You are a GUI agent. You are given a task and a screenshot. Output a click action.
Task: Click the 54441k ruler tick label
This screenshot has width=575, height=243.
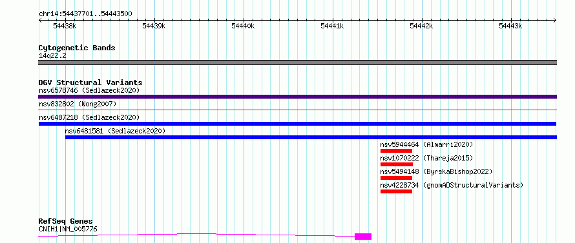(x=332, y=26)
